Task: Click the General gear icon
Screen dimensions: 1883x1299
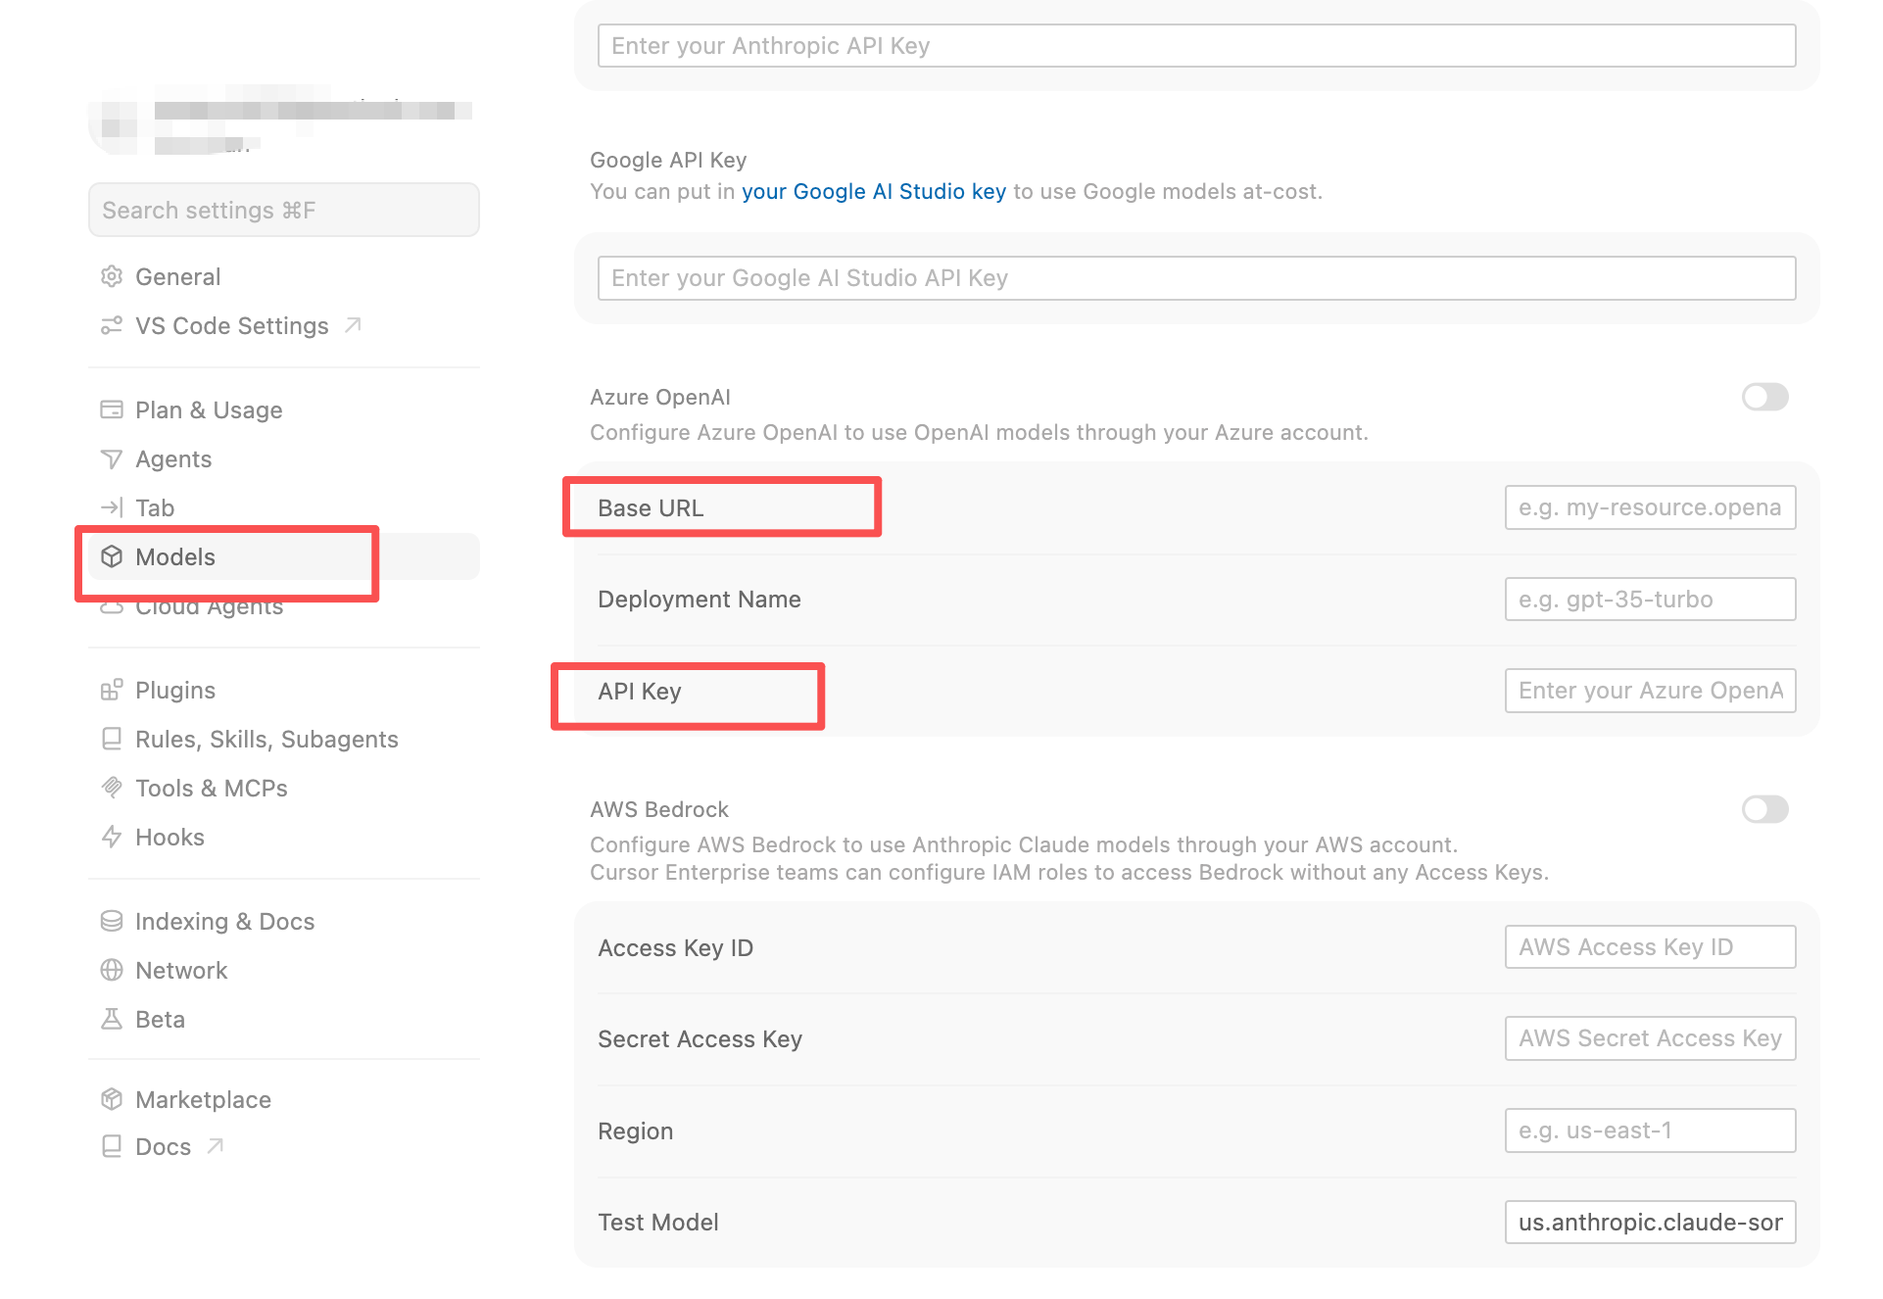Action: coord(112,276)
